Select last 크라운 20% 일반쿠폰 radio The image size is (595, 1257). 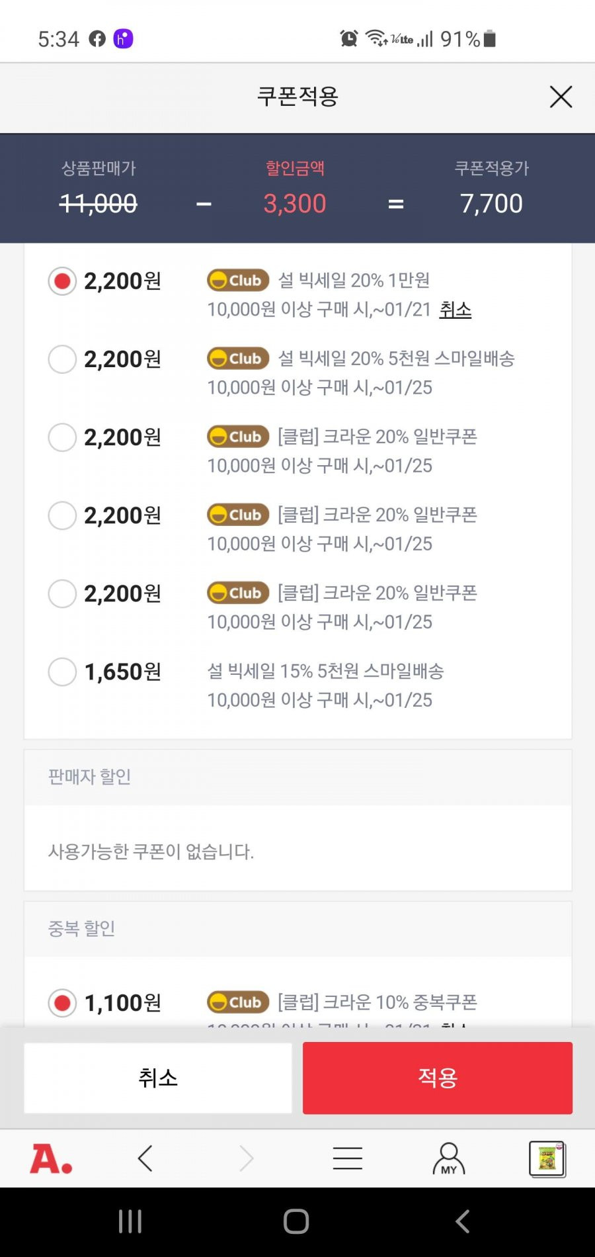62,593
